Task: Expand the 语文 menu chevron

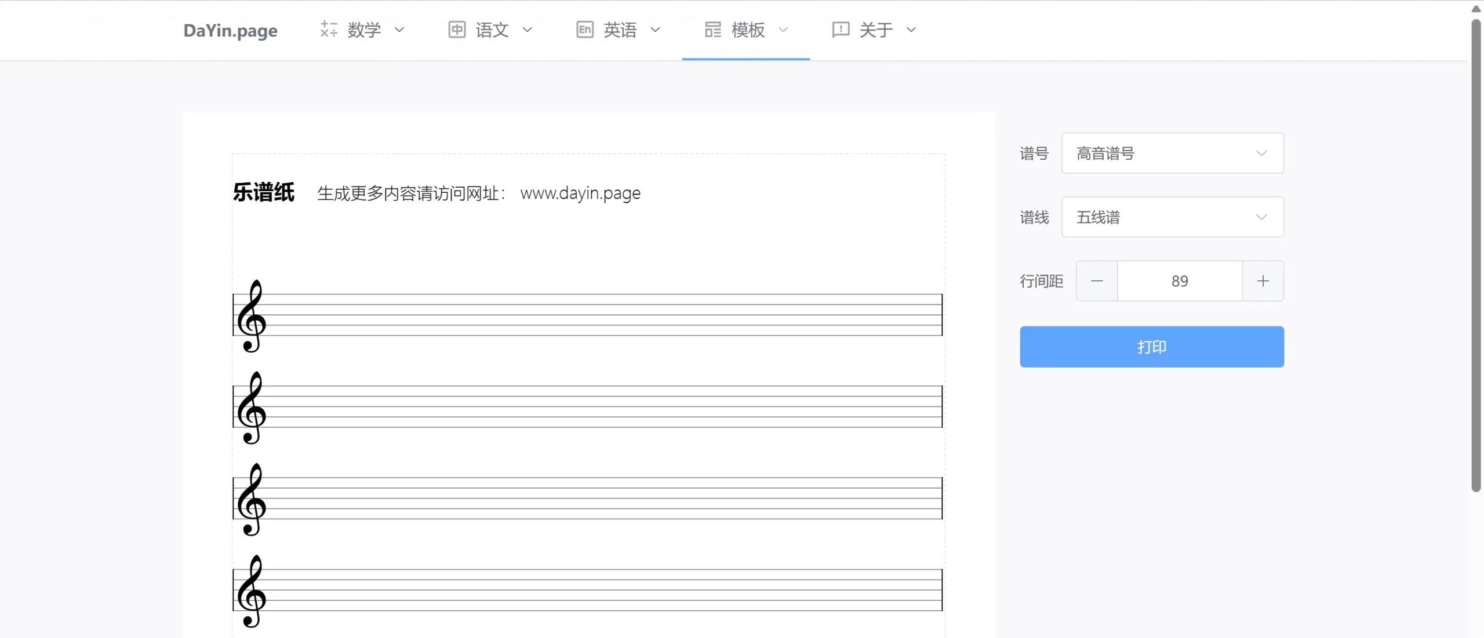Action: [x=527, y=30]
